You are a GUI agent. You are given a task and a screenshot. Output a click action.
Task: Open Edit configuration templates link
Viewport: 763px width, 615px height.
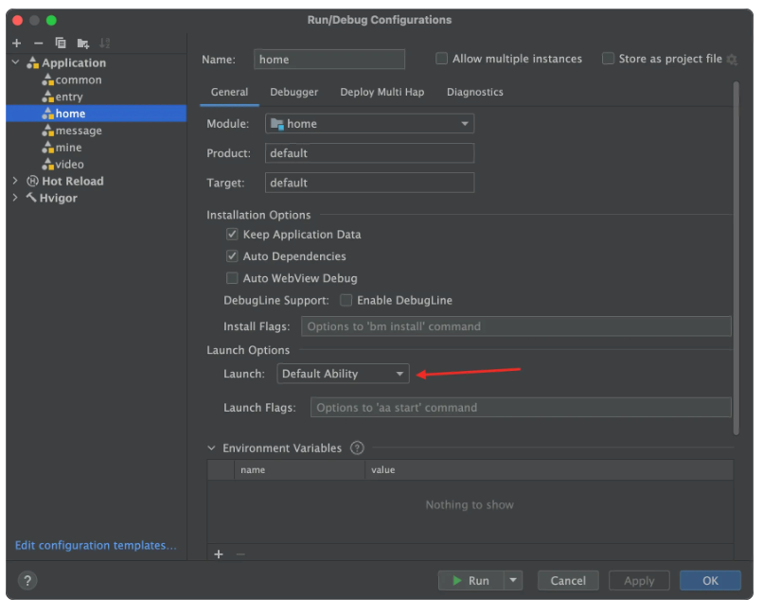tap(96, 546)
